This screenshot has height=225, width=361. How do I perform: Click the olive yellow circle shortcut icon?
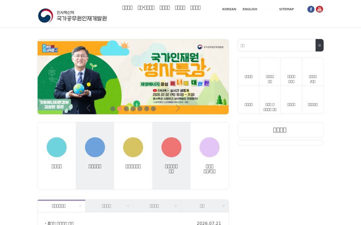coord(133,147)
